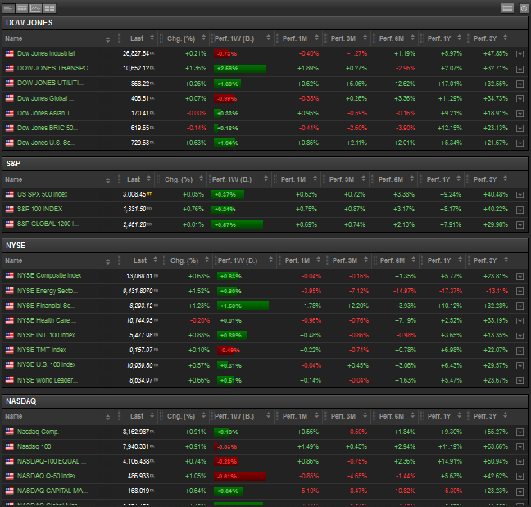Open the S&P 100 INDEX link
Screen dimensions: 531x507
40,209
